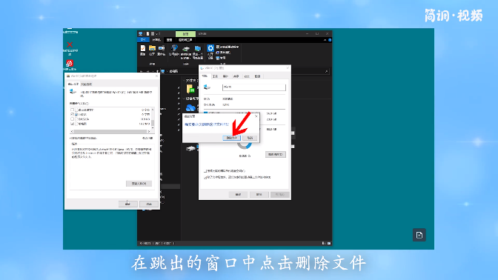498x280 pixels.
Task: Toggle the compress this drive checkbox
Action: [205, 171]
